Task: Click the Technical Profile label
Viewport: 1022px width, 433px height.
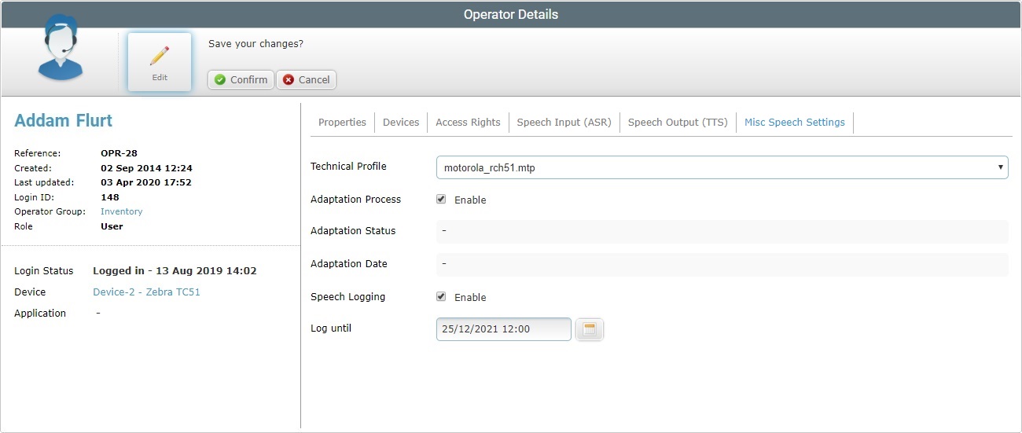Action: [x=348, y=167]
